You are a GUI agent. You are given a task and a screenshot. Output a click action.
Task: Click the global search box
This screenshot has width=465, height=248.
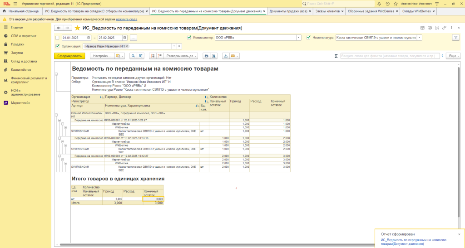click(338, 4)
